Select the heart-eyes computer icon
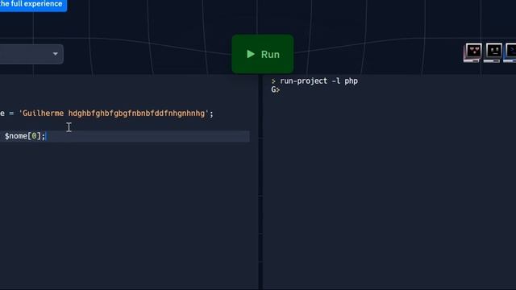516x290 pixels. click(x=473, y=52)
